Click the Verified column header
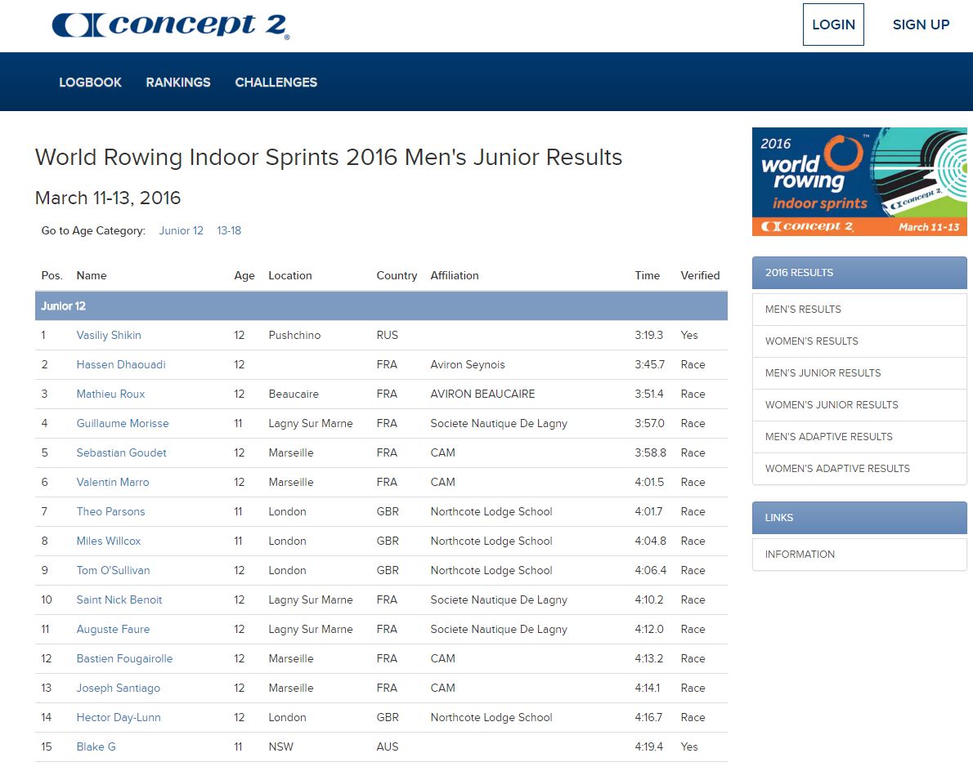973x771 pixels. 700,276
